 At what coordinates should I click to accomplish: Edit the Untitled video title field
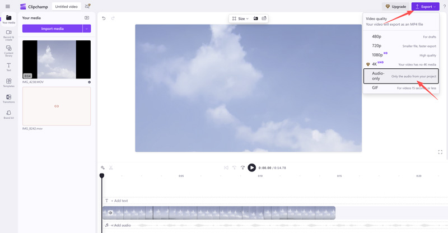[66, 6]
